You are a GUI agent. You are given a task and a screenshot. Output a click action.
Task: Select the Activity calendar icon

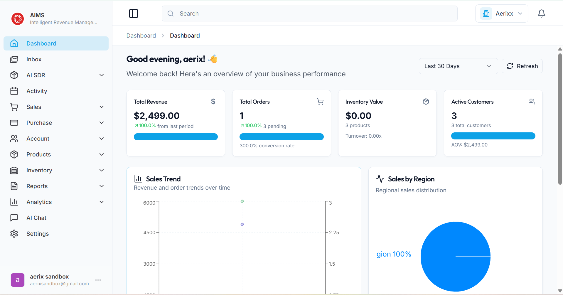coord(14,91)
